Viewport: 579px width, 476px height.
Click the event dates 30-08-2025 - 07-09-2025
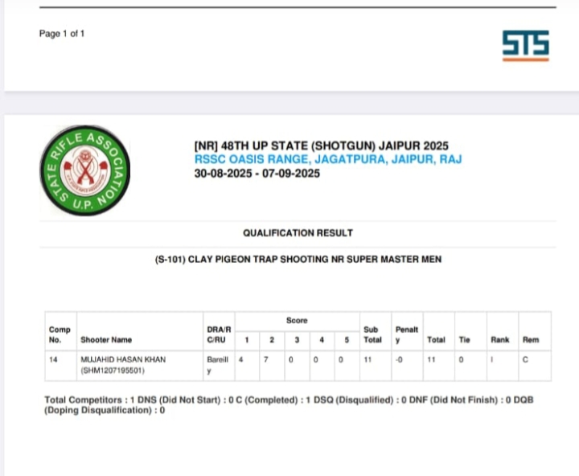tap(257, 174)
